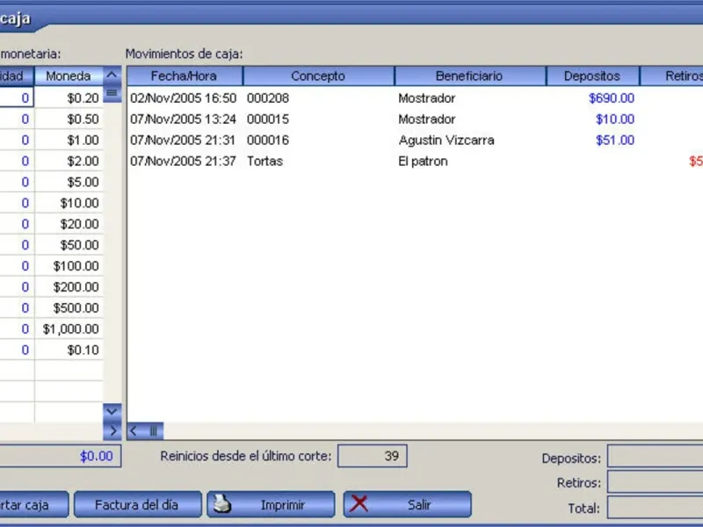The width and height of the screenshot is (703, 527).
Task: Click the $200.00 denomination cell
Action: (69, 287)
